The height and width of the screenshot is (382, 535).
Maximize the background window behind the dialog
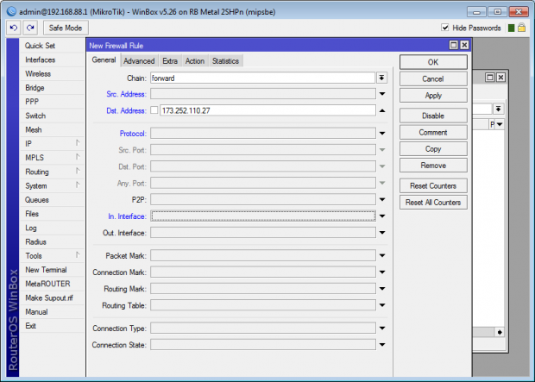point(489,78)
